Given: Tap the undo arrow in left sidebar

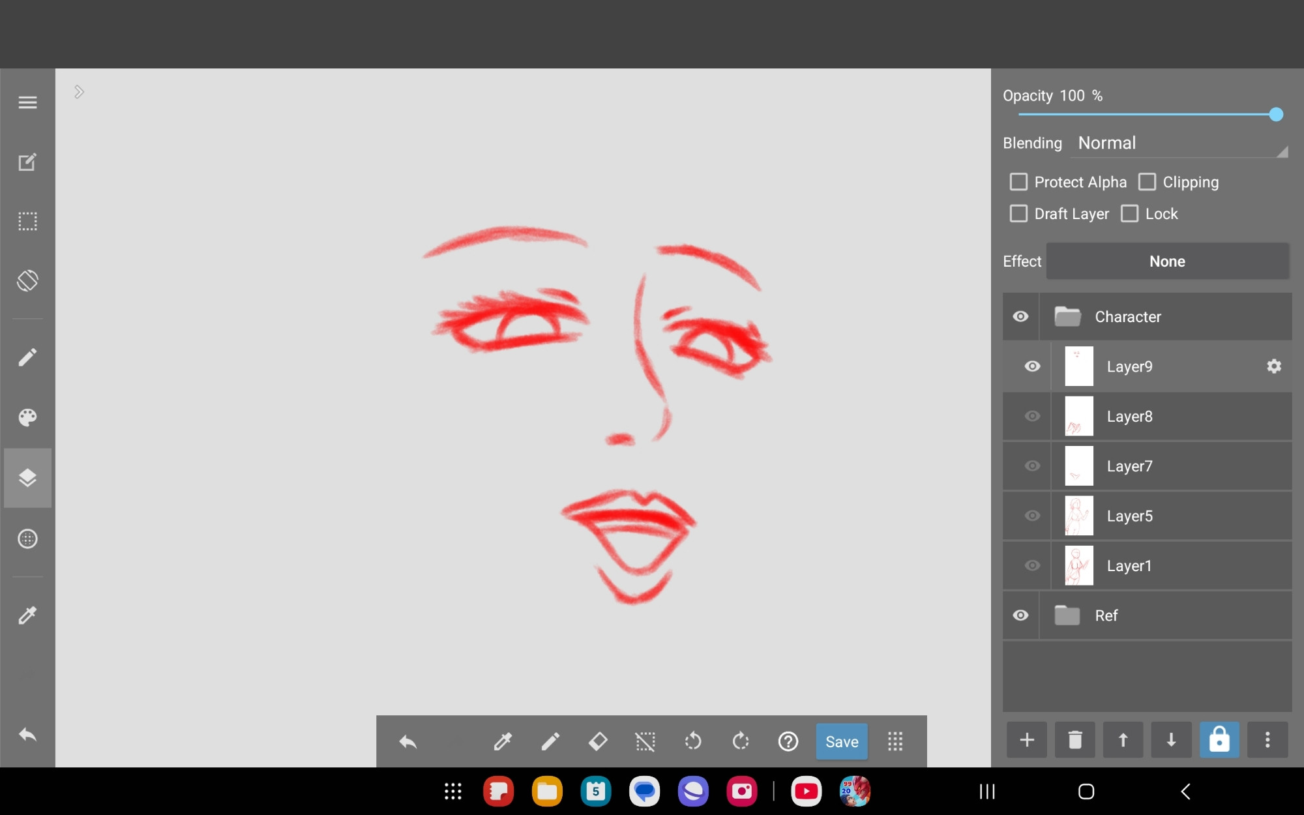Looking at the screenshot, I should pos(27,735).
